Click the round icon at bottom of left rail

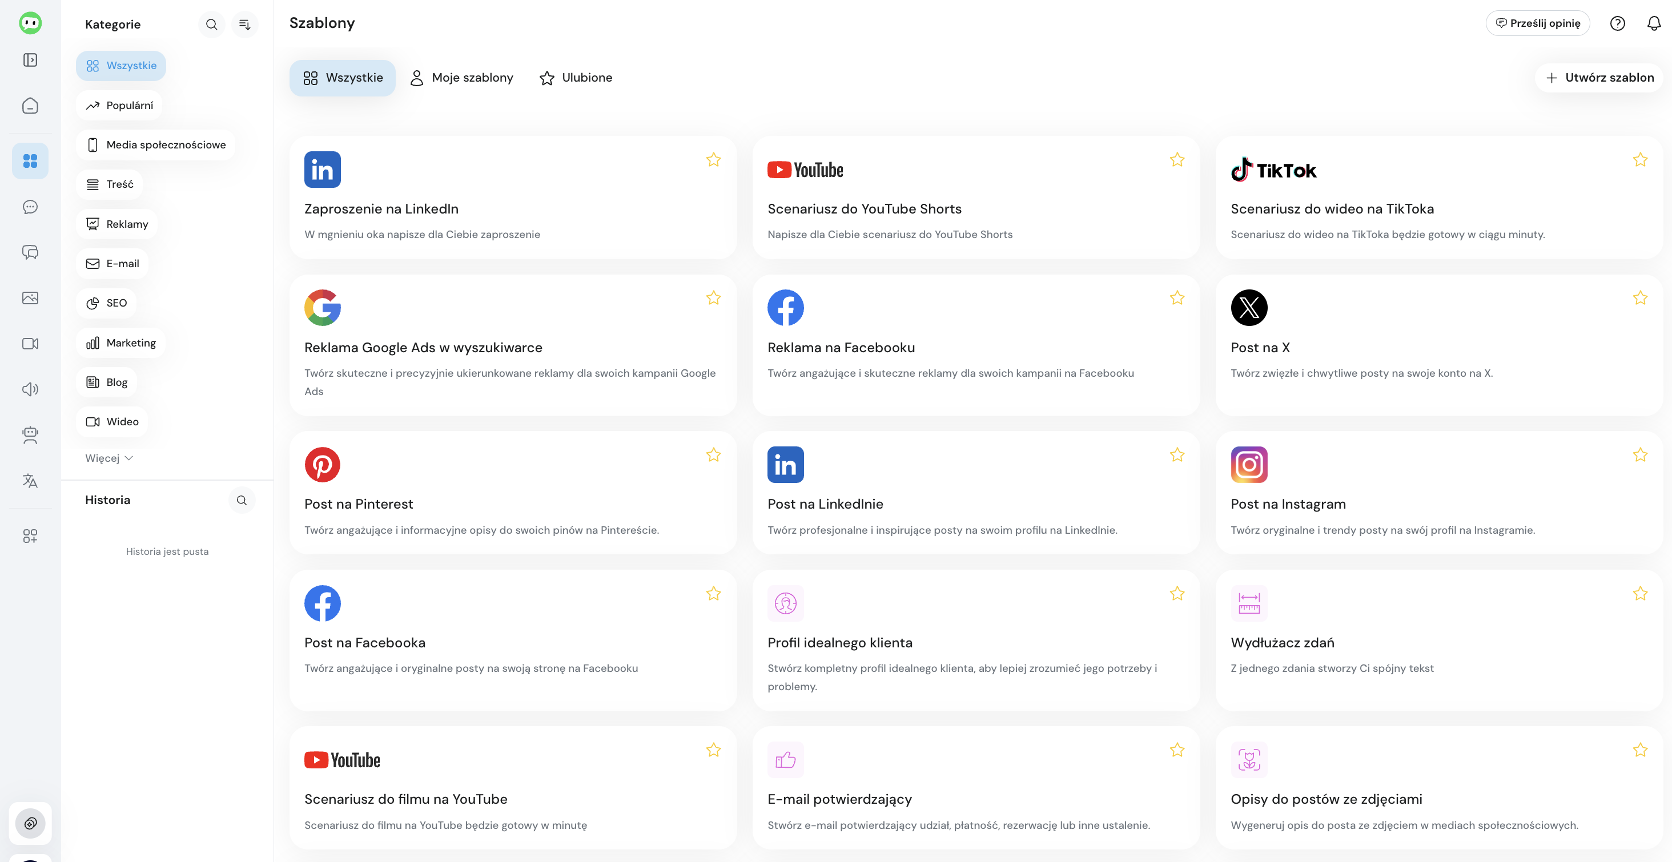pyautogui.click(x=30, y=824)
